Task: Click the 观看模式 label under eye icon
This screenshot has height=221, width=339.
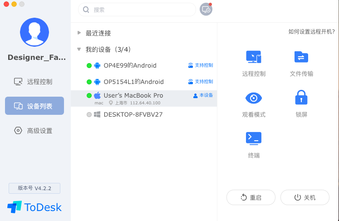Action: coord(254,114)
